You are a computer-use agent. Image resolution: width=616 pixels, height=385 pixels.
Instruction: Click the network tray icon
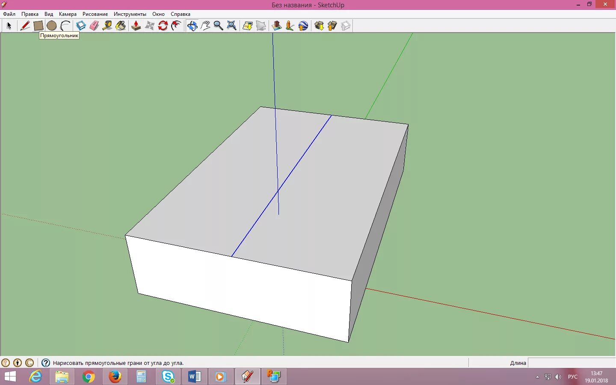click(548, 377)
